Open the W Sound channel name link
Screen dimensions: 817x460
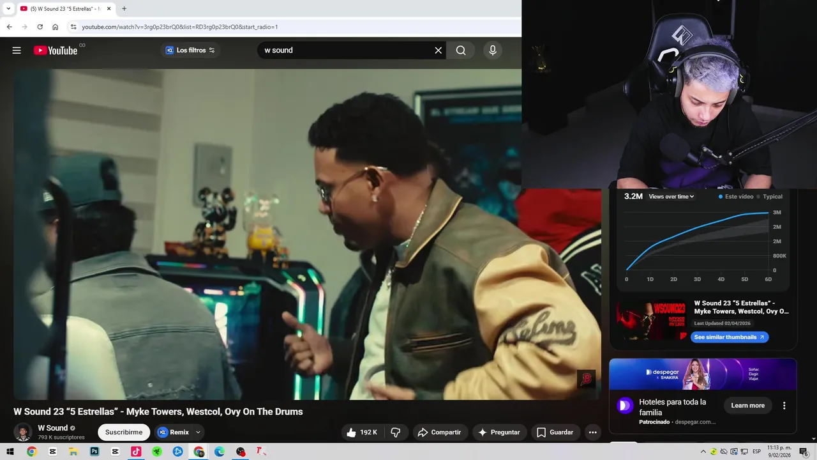click(52, 428)
